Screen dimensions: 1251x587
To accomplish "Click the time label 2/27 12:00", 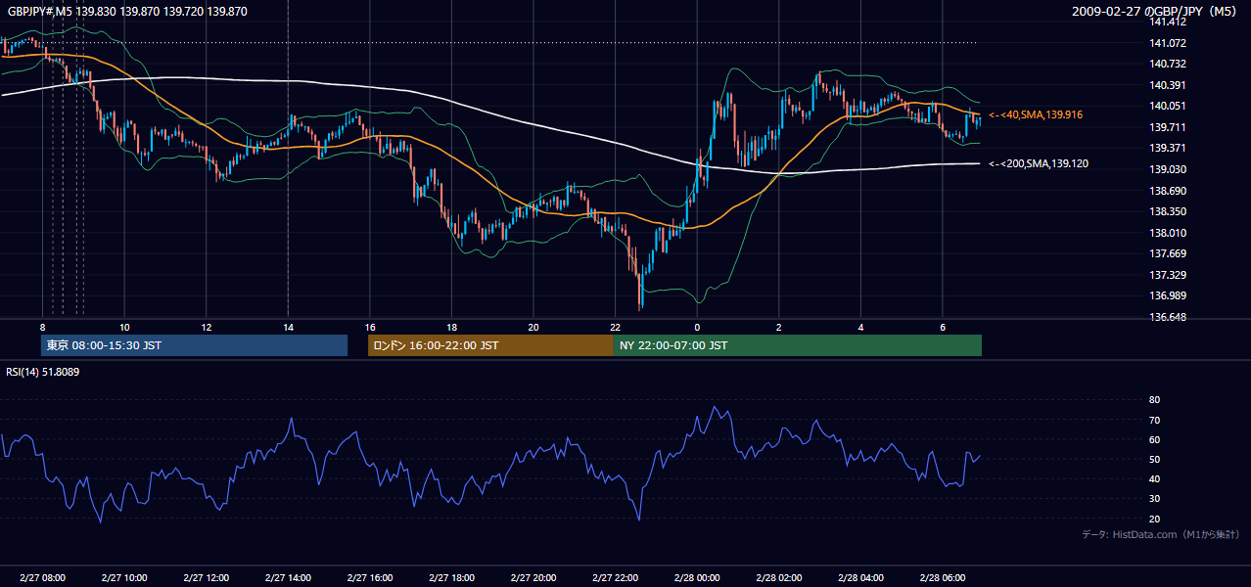I will pos(206,578).
